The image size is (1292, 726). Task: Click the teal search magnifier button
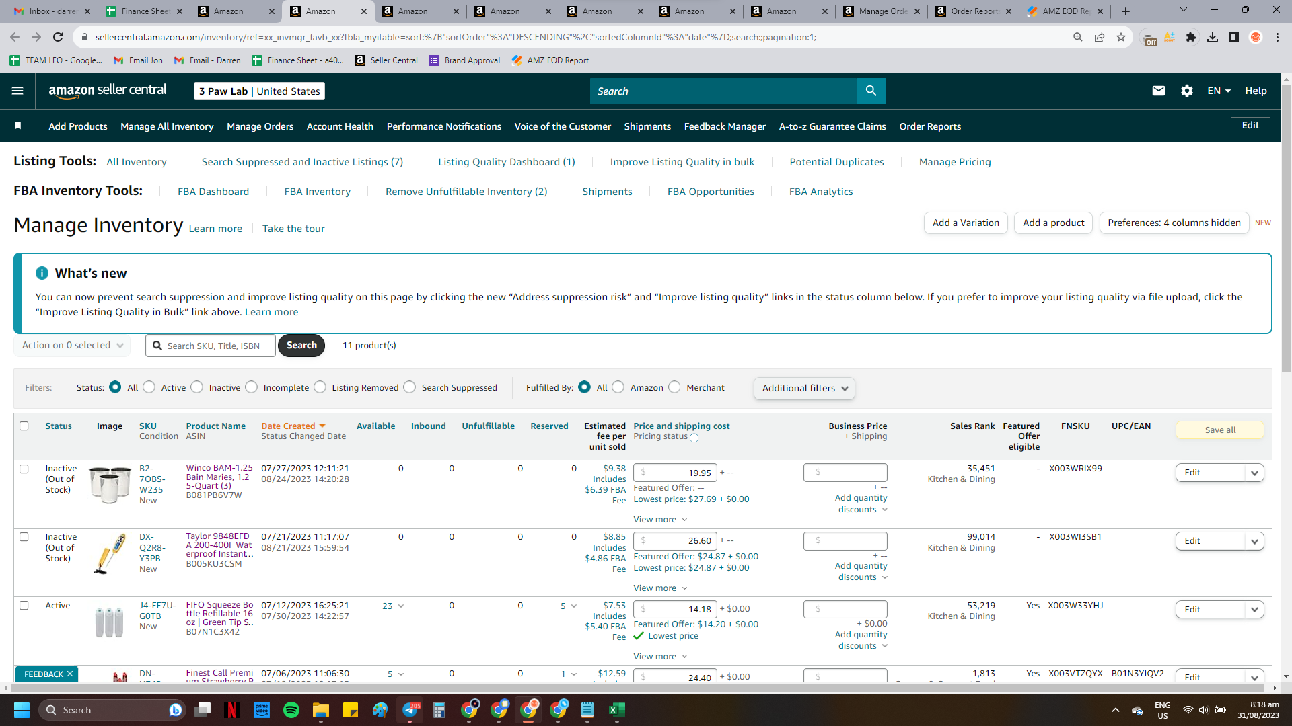point(871,91)
